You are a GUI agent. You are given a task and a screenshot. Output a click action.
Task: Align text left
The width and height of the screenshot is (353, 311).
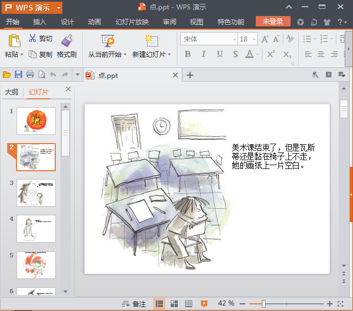coord(308,54)
